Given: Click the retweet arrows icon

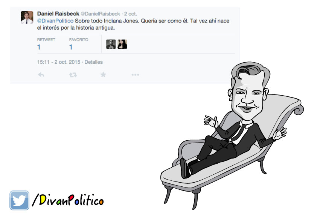Looking at the screenshot, I should [73, 75].
